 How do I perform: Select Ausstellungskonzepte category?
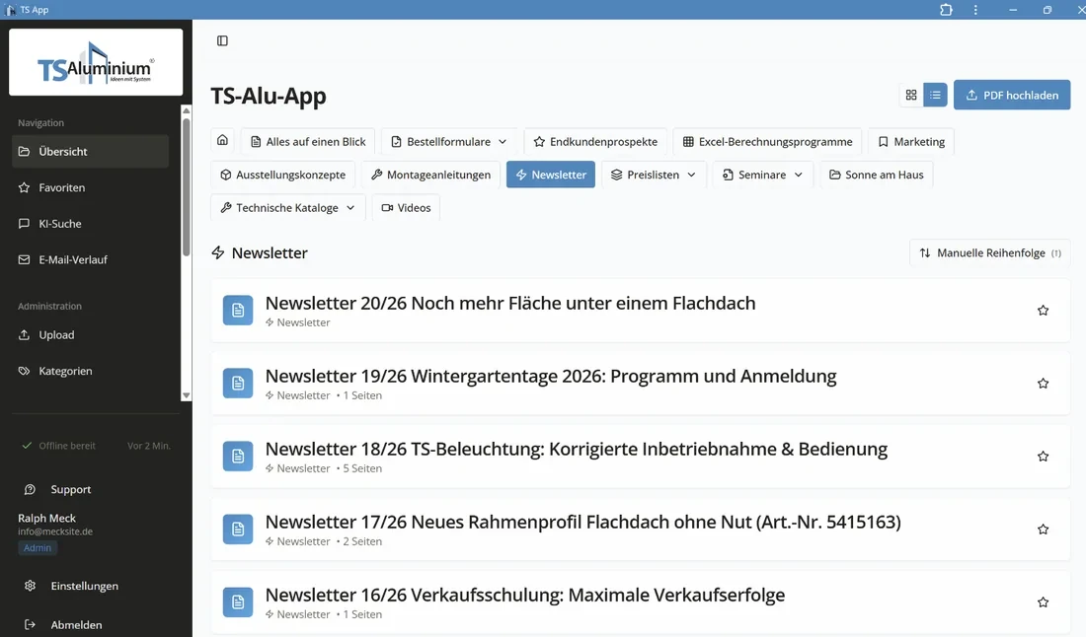click(282, 175)
